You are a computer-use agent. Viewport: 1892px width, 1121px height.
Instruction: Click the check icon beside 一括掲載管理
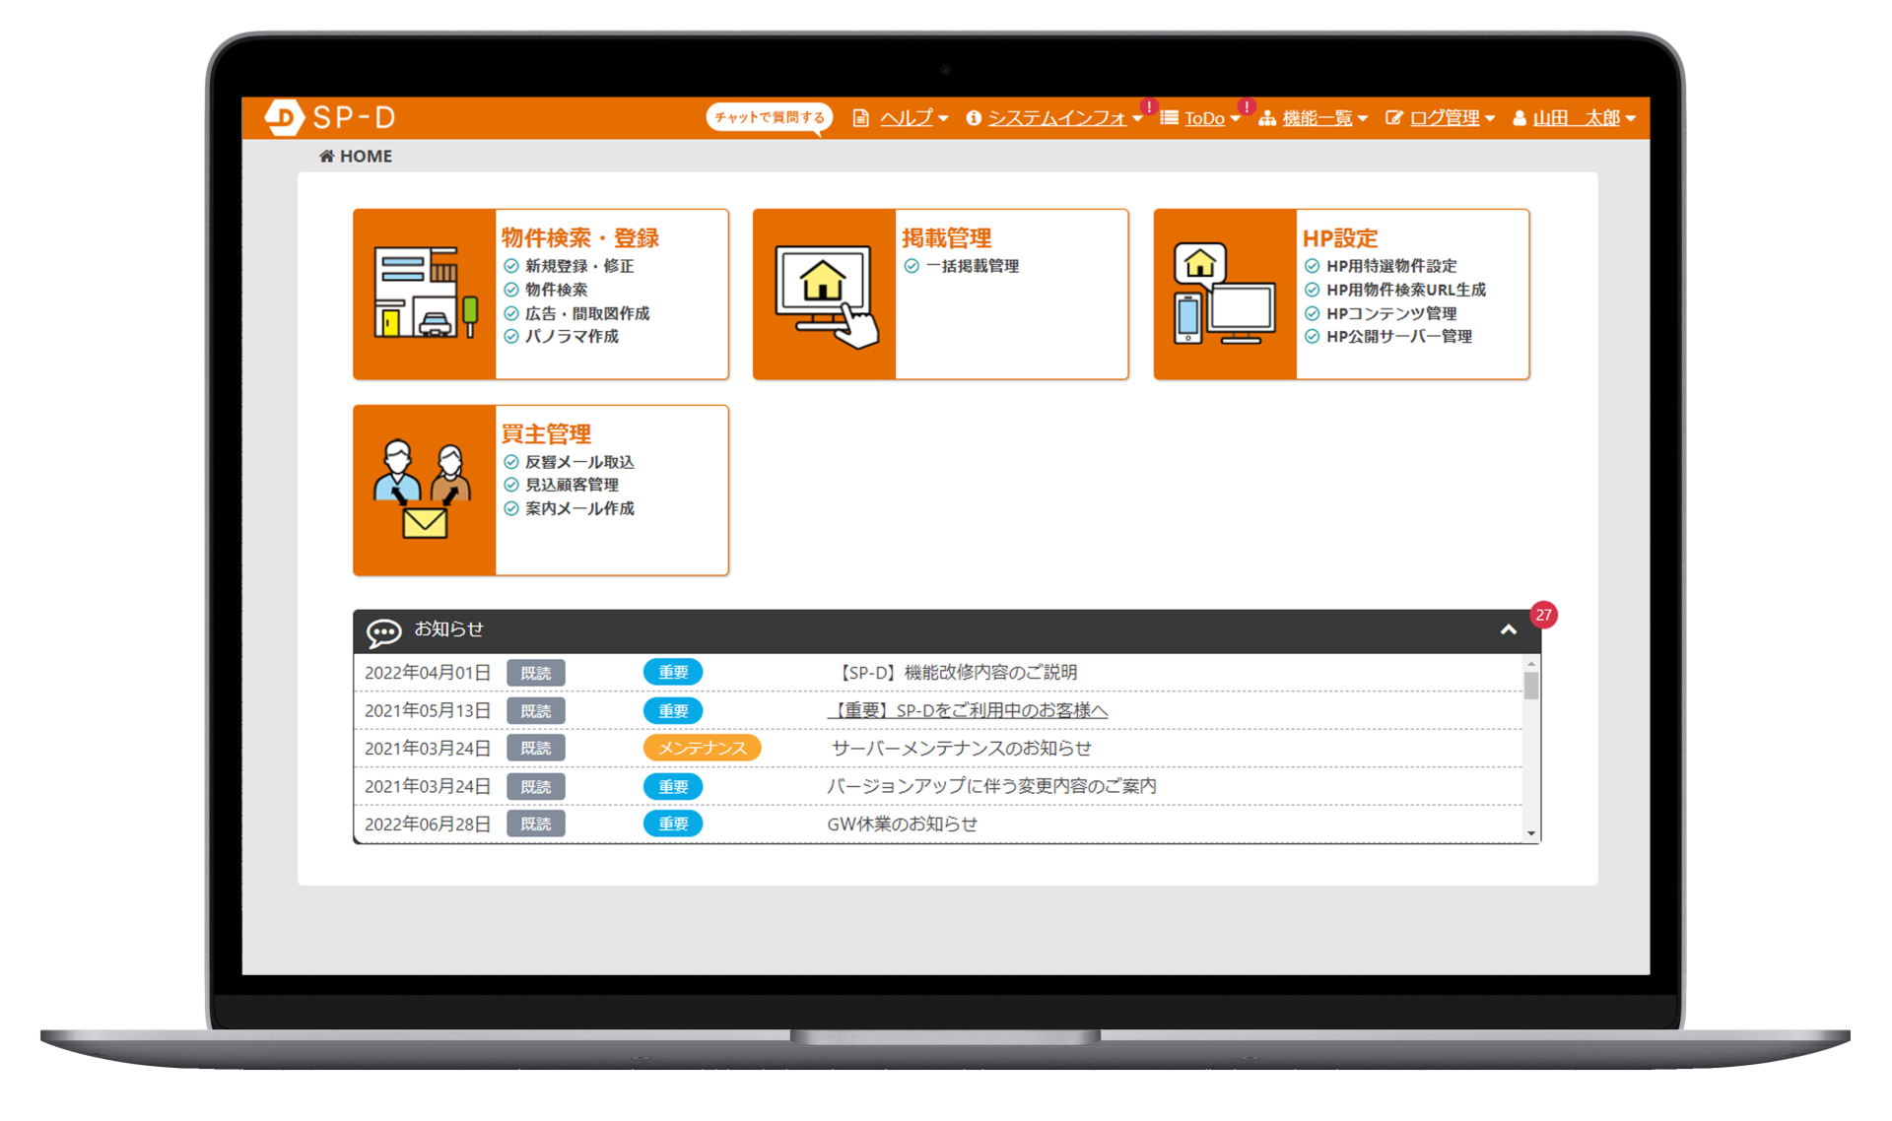912,266
